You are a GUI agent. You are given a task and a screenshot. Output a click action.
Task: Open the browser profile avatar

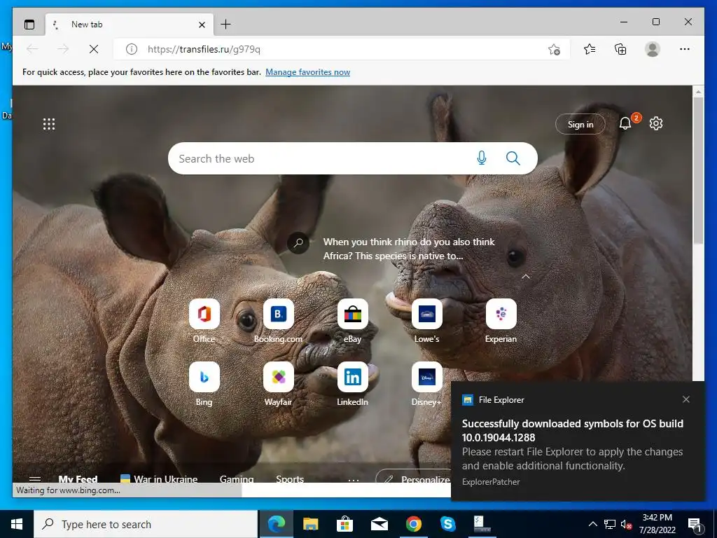[x=653, y=49]
